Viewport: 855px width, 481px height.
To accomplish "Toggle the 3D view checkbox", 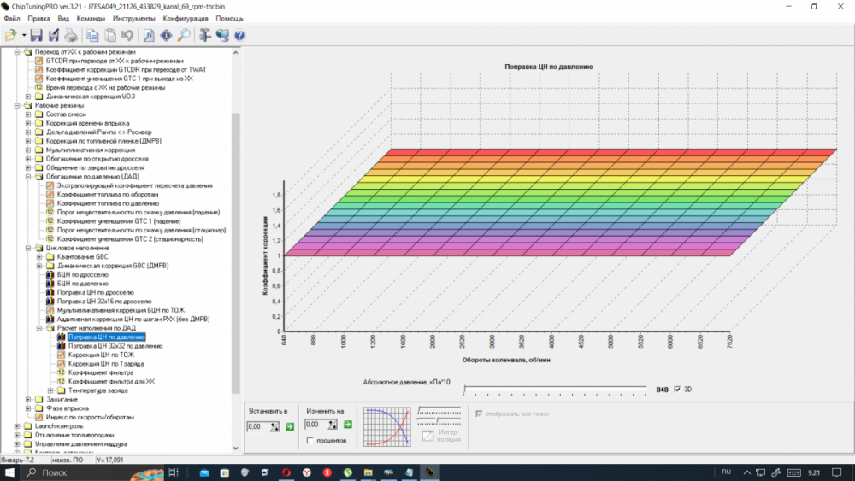I will click(677, 390).
